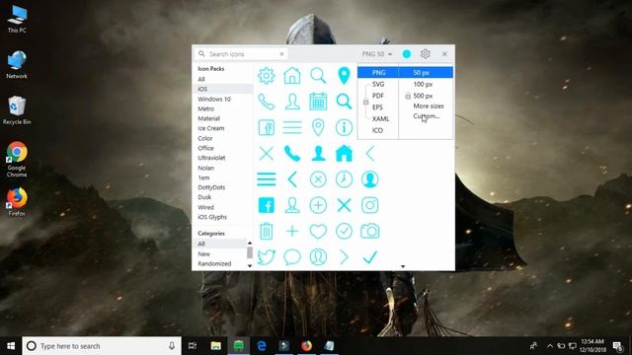Select the Nolan icon pack
The image size is (632, 355).
[x=206, y=168]
